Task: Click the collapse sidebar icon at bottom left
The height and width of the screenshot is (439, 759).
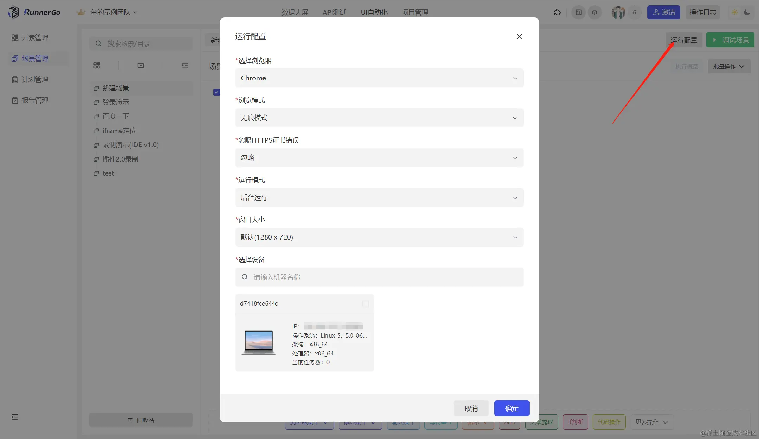Action: click(x=15, y=417)
